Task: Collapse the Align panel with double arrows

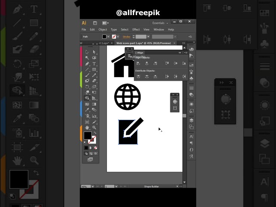Action: pyautogui.click(x=180, y=53)
